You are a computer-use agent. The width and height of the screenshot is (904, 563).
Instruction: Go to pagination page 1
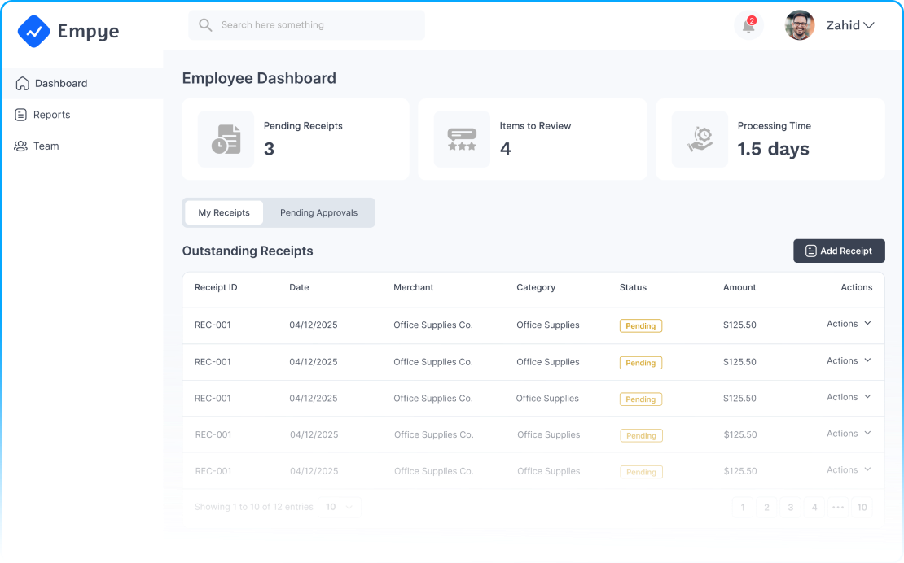coord(743,507)
